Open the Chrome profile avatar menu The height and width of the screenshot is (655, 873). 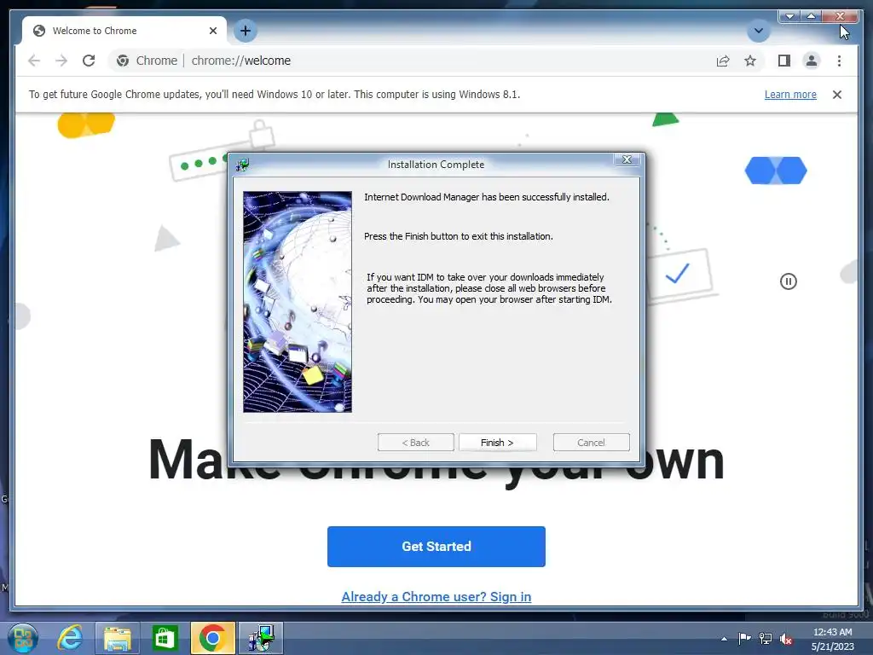point(812,61)
